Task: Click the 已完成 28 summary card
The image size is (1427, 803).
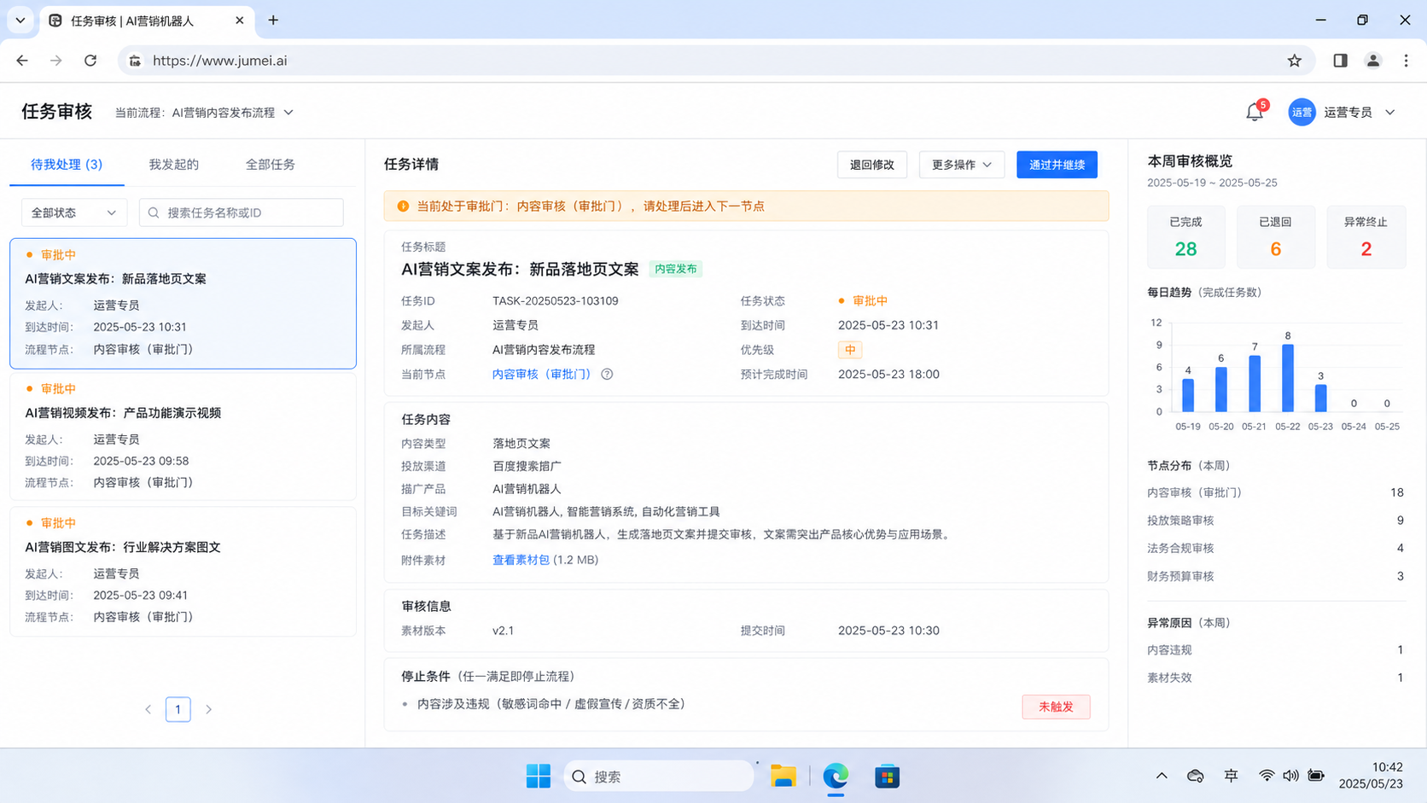Action: [1185, 237]
